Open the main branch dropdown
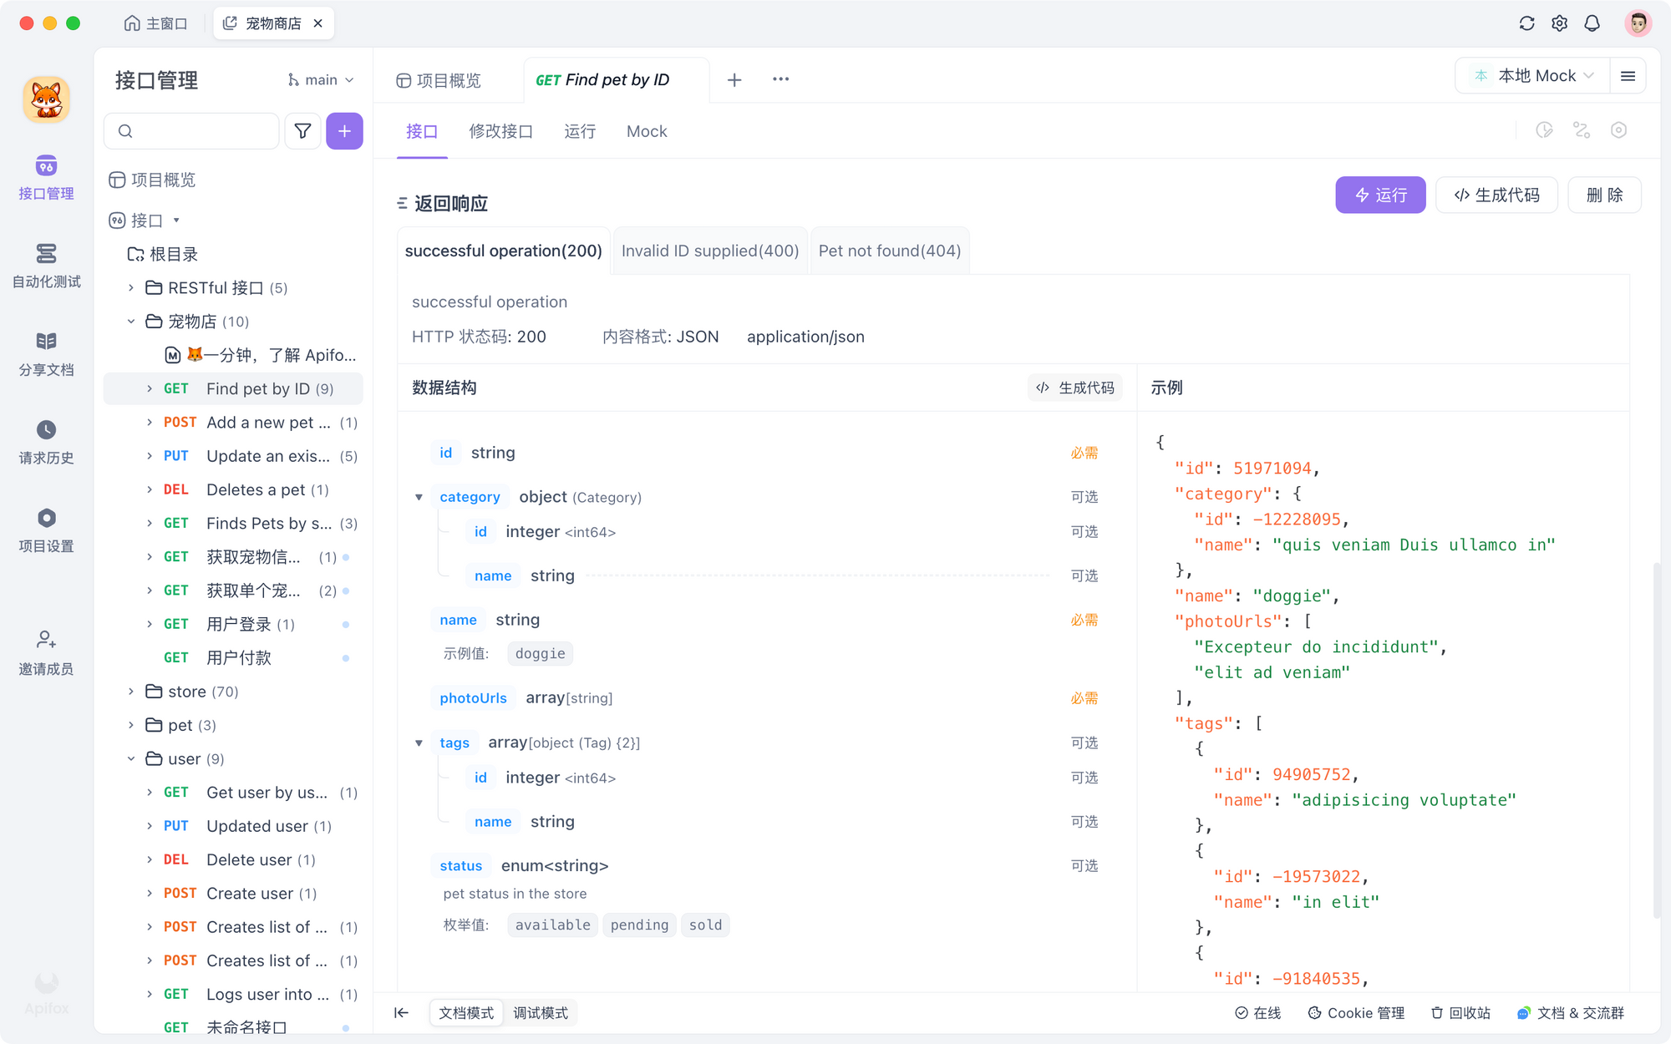Viewport: 1671px width, 1044px height. (x=321, y=79)
